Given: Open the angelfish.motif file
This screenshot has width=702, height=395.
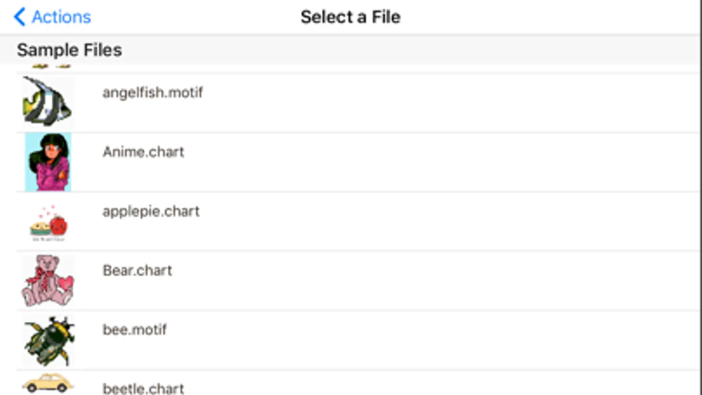Looking at the screenshot, I should [152, 93].
